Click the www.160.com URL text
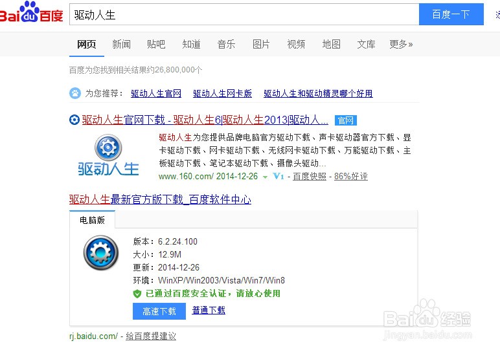This screenshot has width=500, height=352. (x=186, y=177)
